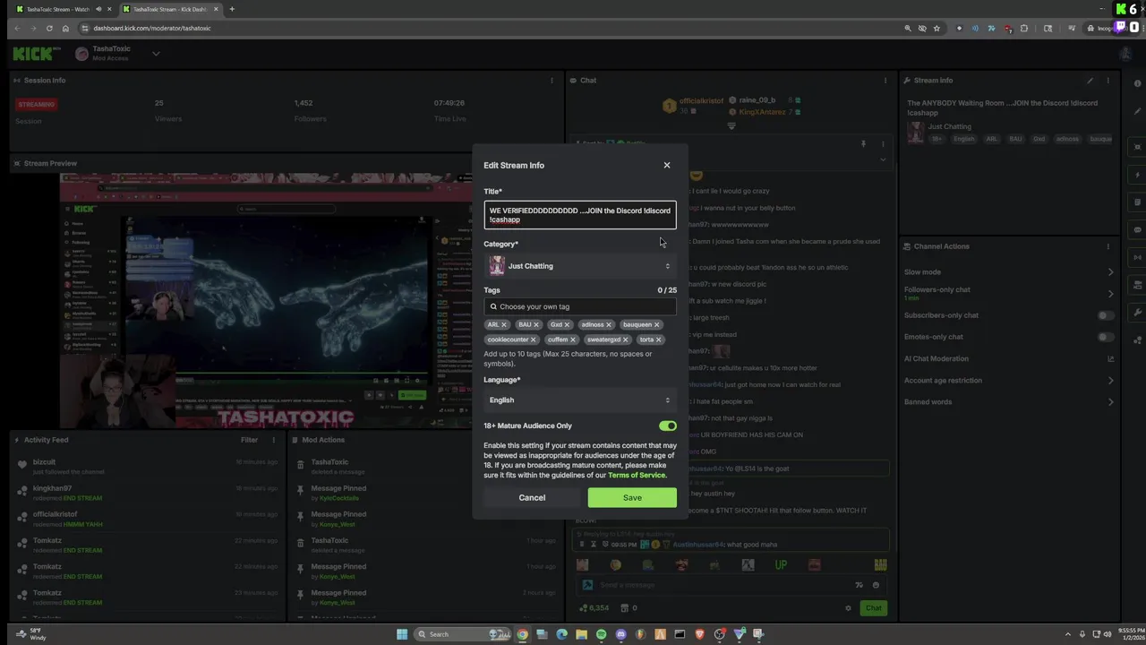Close the Edit Stream Info dialog
This screenshot has height=645, width=1146.
[x=666, y=165]
